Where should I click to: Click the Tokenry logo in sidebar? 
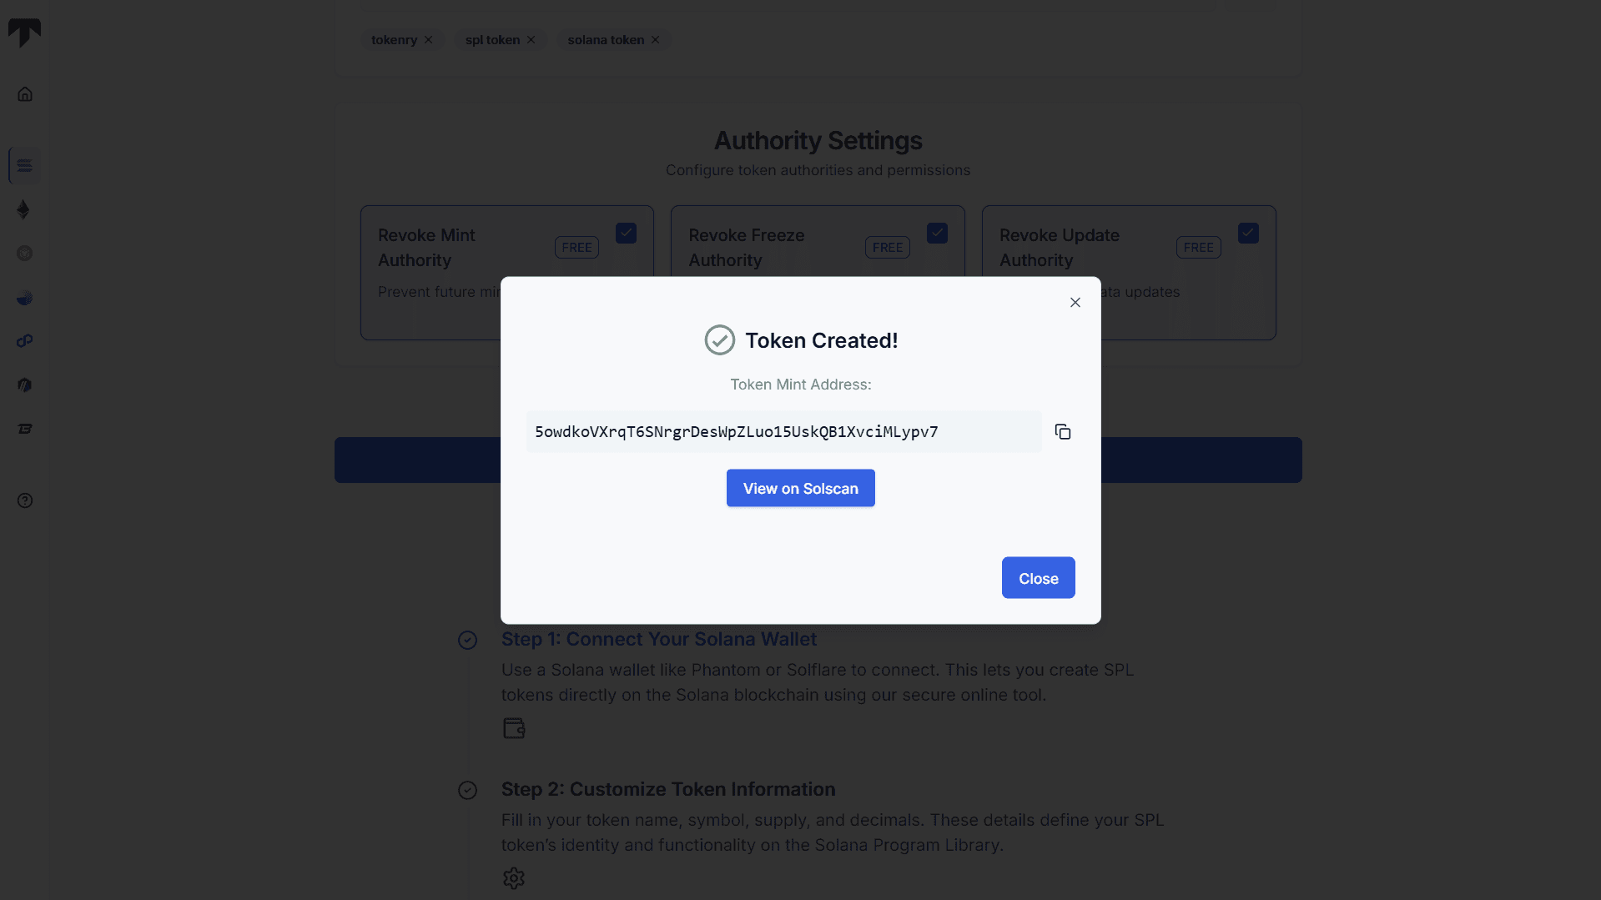coord(24,33)
